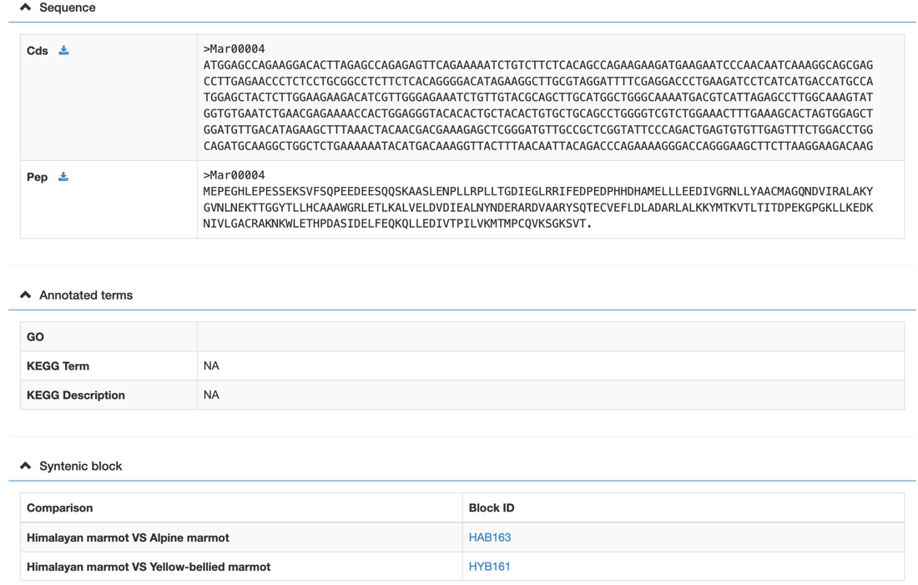Viewport: 918px width, 585px height.
Task: Click the KEGG Description label
Action: tap(76, 396)
